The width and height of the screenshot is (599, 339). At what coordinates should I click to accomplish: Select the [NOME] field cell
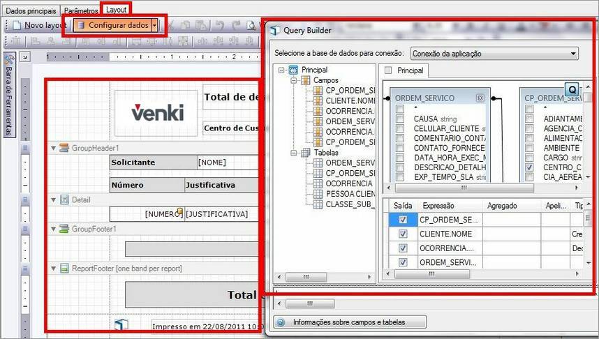click(x=228, y=163)
